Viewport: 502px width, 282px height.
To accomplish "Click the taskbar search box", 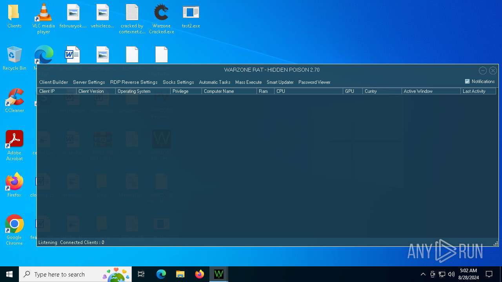I will (x=75, y=274).
